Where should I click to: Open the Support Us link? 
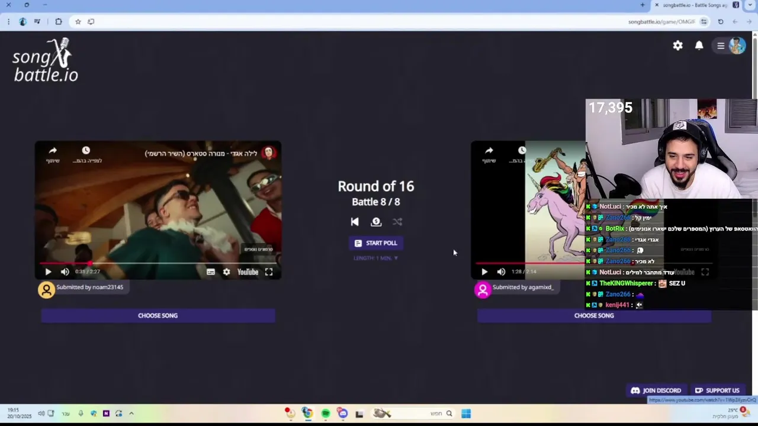point(717,390)
